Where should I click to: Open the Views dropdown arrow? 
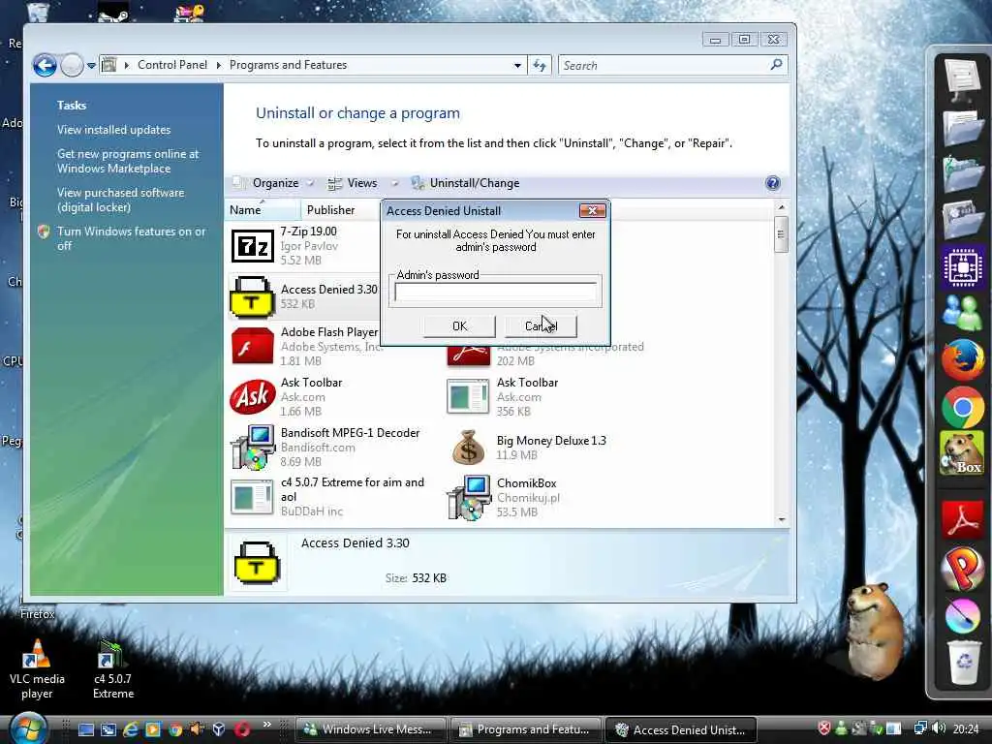(x=394, y=183)
